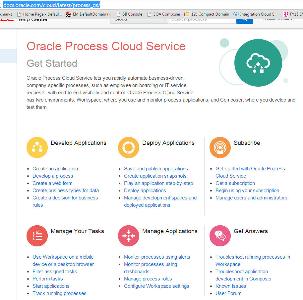
Task: Click the green Process Cloud Service logo
Action: coord(258,63)
